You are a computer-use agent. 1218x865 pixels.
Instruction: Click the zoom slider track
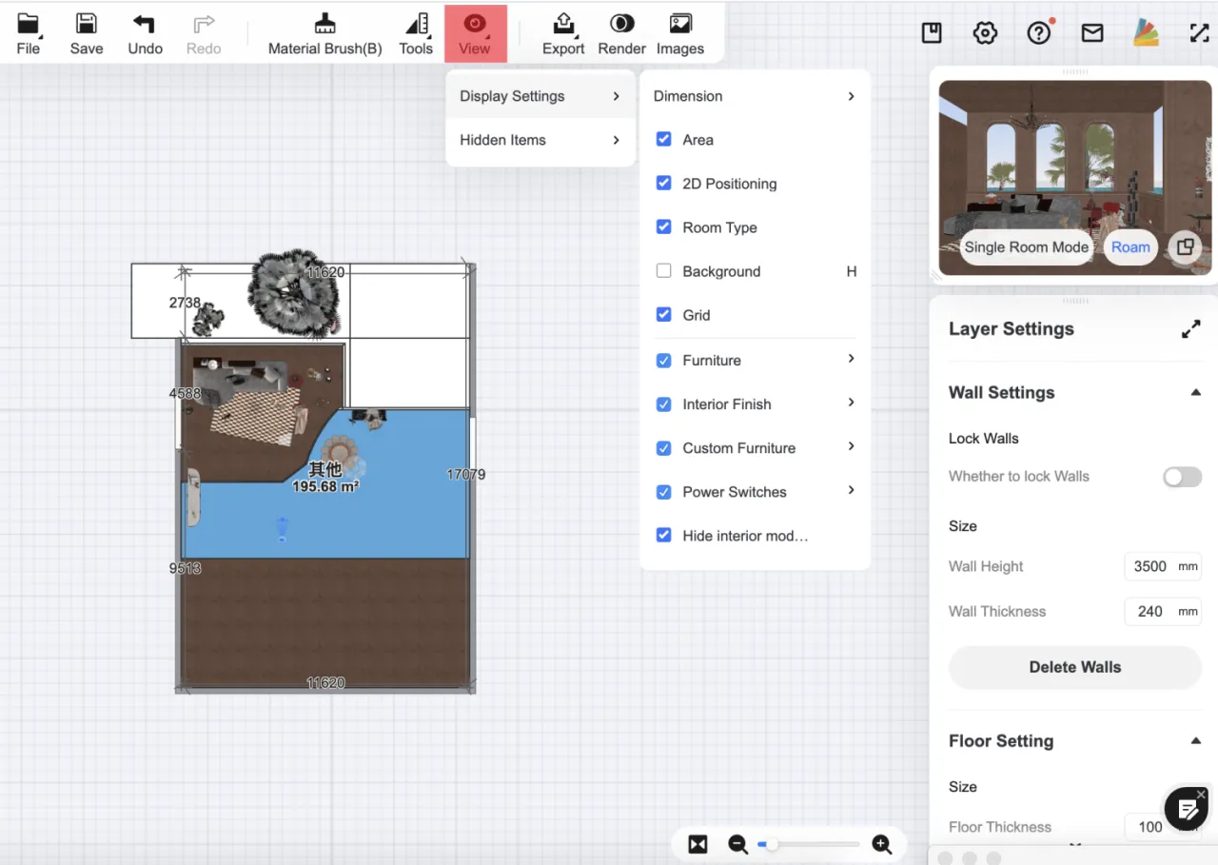(814, 844)
